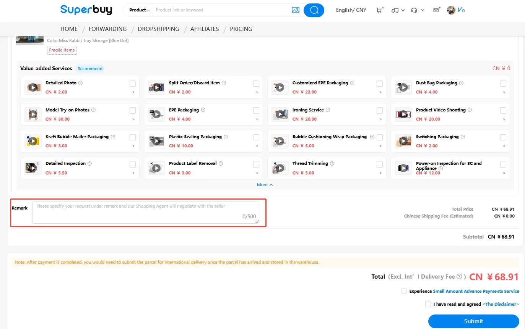Tick the Power-on Inspection checkbox
The image size is (525, 329).
coord(503,164)
